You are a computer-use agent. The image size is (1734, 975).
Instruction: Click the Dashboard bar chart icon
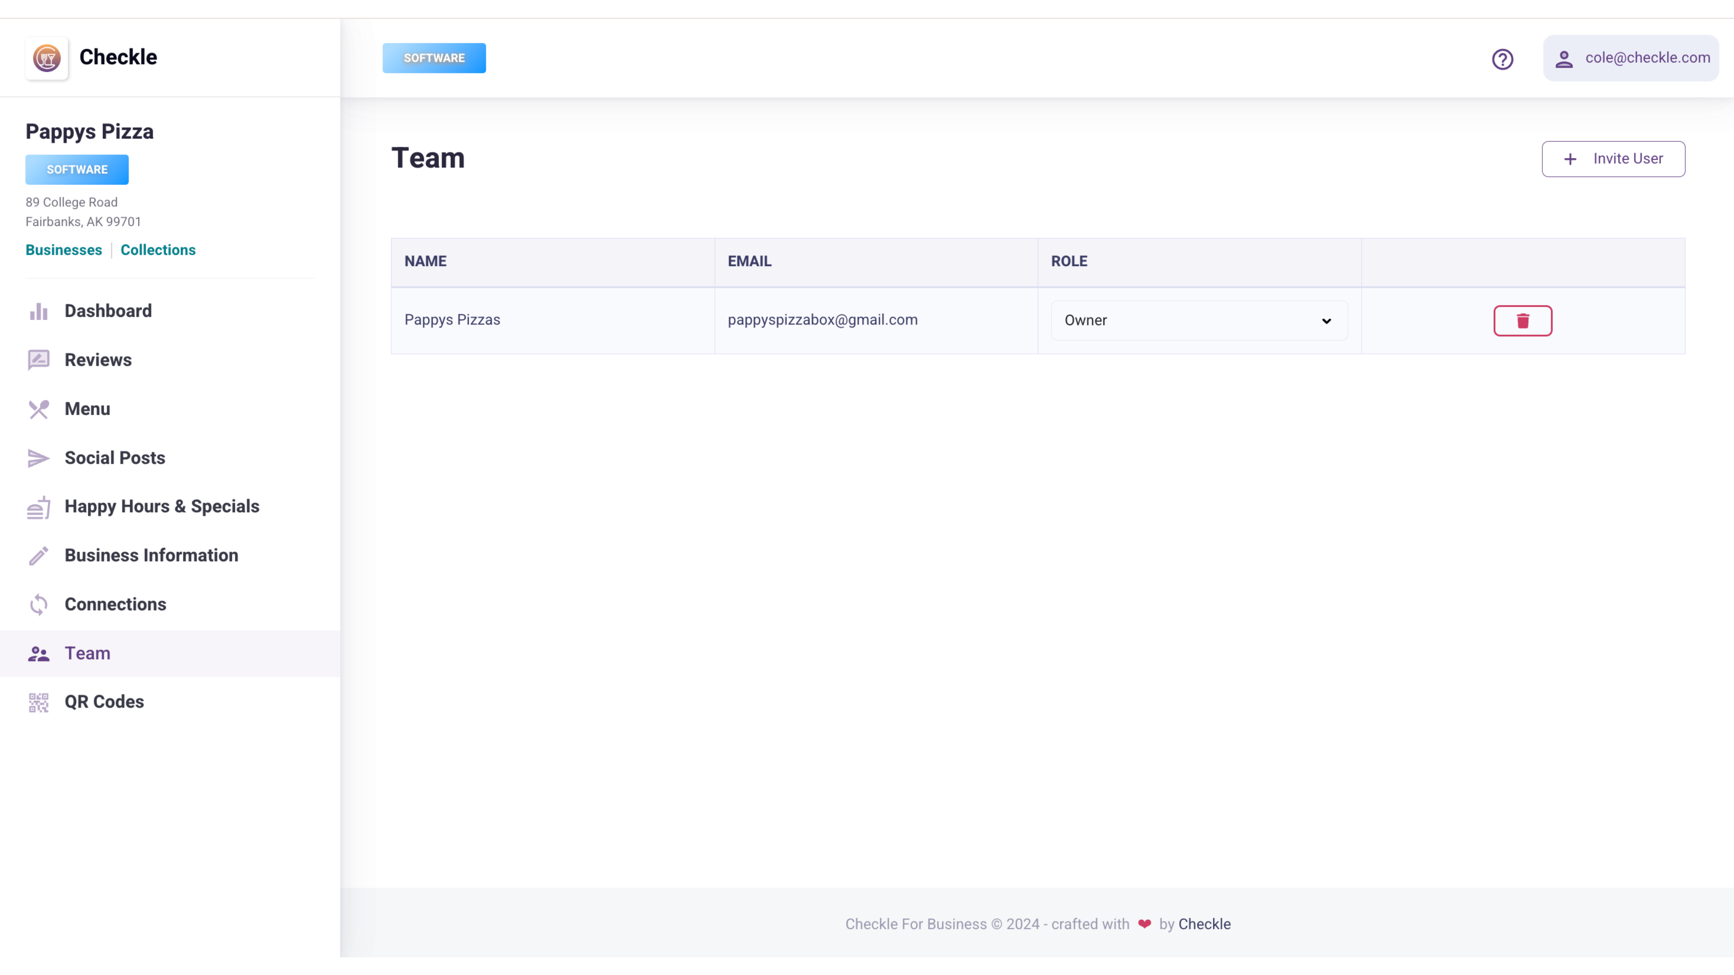point(38,311)
